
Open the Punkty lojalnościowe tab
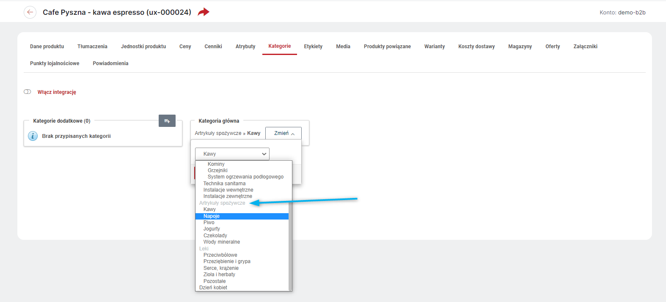point(55,63)
